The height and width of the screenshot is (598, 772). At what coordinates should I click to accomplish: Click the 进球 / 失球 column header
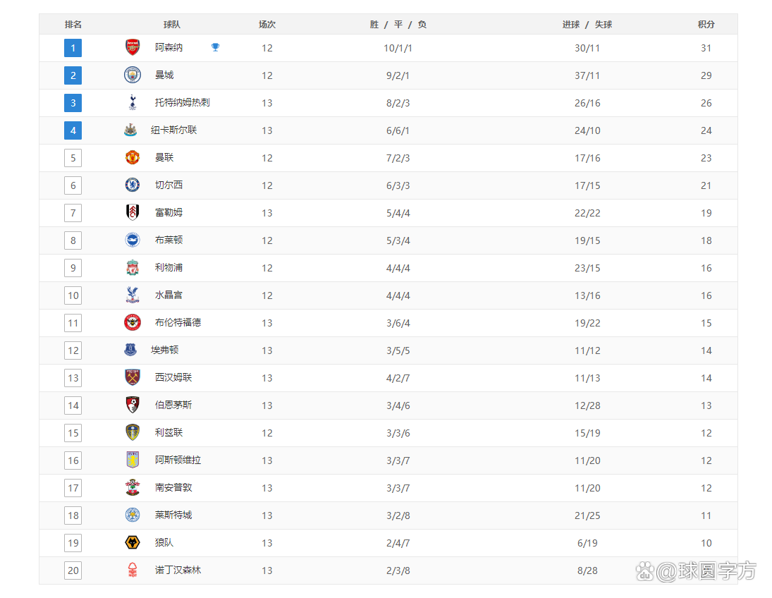point(587,24)
